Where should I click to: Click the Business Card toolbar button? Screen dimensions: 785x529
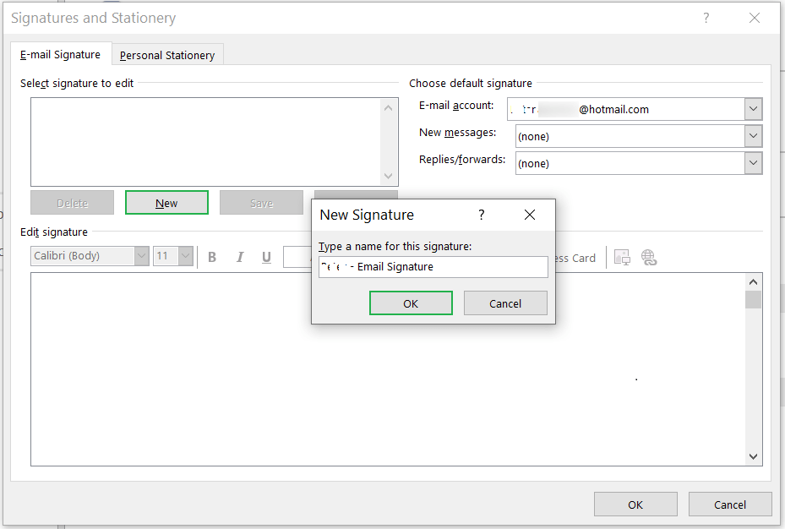point(575,258)
